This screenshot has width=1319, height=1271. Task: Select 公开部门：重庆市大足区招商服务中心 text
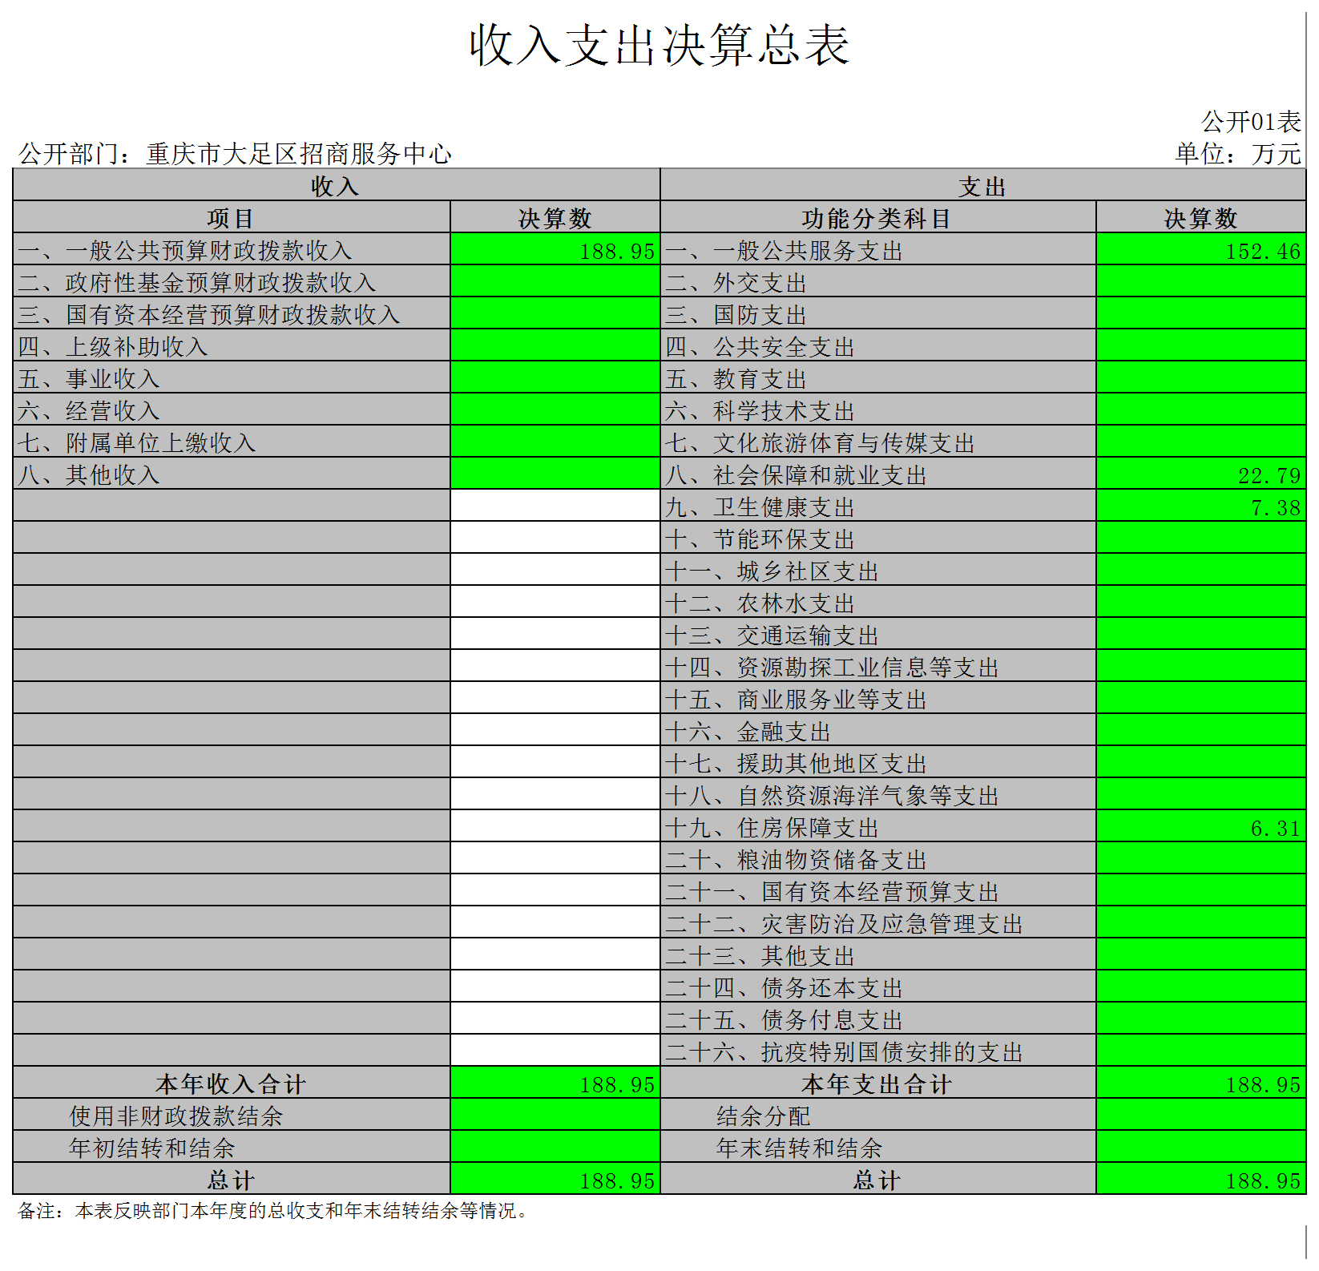(235, 153)
